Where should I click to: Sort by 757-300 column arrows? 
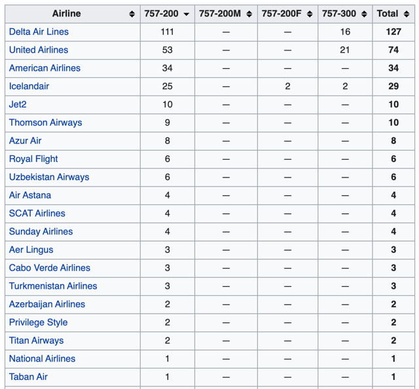[364, 14]
